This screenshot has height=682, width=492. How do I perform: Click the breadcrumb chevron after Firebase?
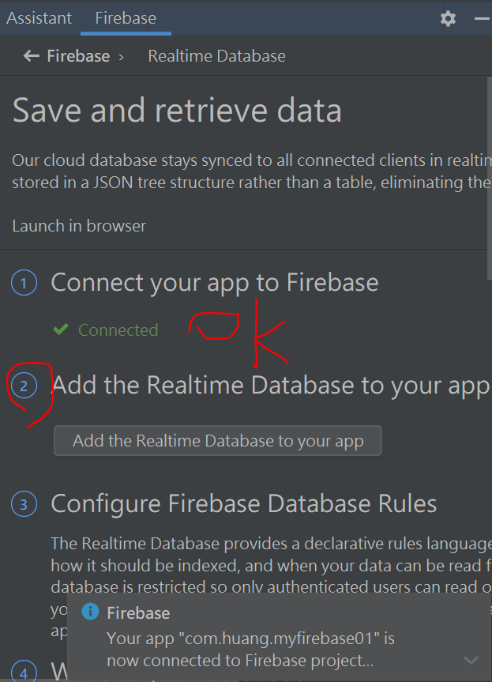click(x=122, y=57)
